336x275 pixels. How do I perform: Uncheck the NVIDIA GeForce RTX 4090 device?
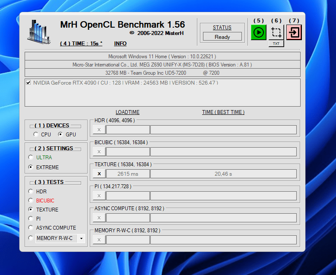pos(28,82)
